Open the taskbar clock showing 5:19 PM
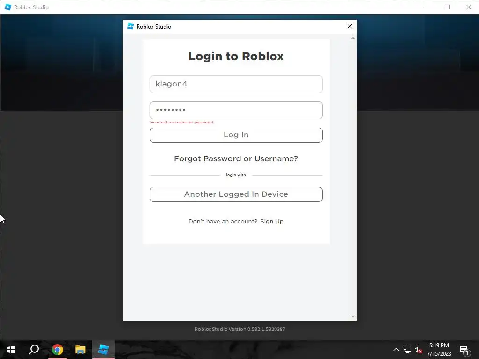Image resolution: width=479 pixels, height=359 pixels. point(439,350)
